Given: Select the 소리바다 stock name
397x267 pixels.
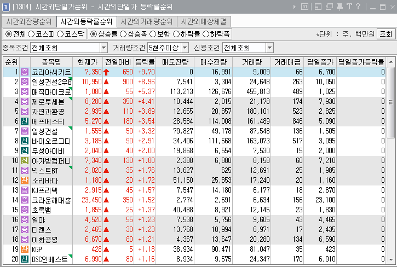Looking at the screenshot, I should (45, 181).
